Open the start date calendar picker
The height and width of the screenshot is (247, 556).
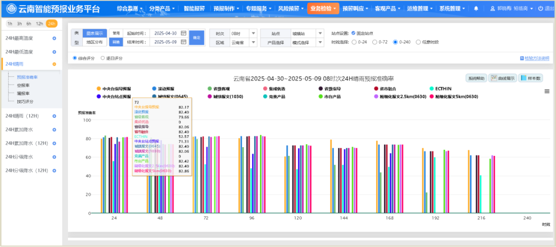(183, 33)
